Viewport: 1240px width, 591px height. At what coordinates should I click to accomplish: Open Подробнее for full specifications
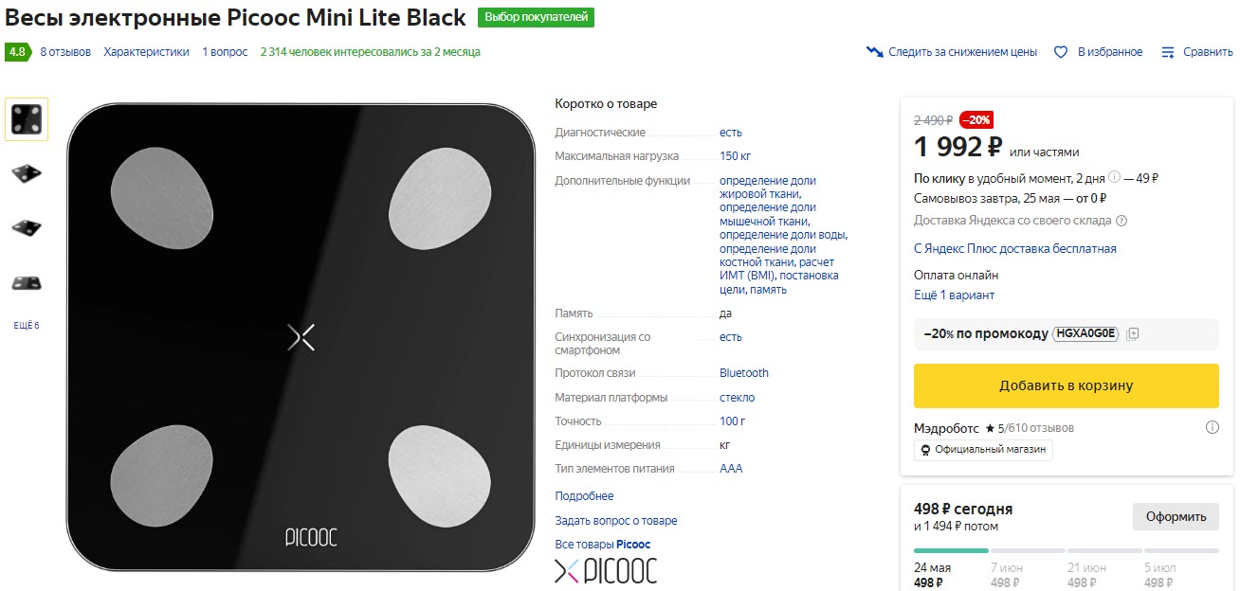point(583,495)
